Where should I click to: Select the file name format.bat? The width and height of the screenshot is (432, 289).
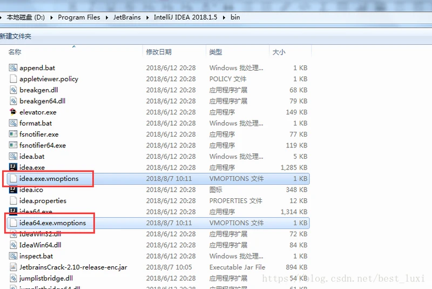pyautogui.click(x=36, y=123)
